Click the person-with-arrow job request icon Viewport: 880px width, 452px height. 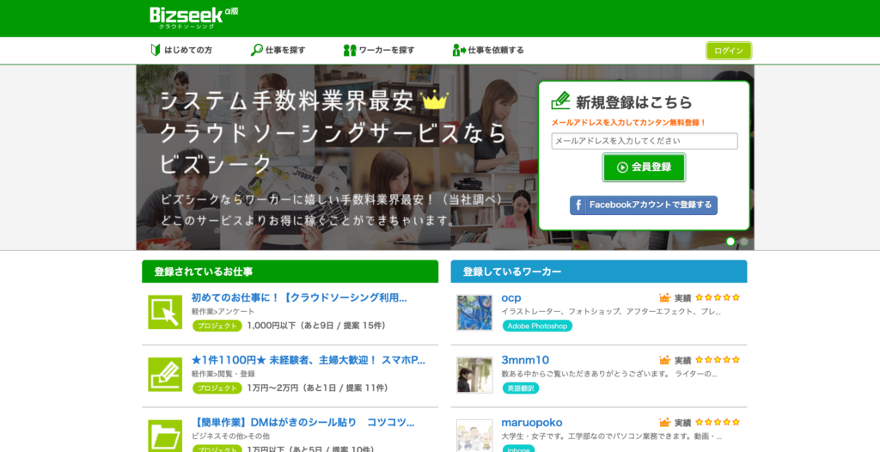(459, 50)
